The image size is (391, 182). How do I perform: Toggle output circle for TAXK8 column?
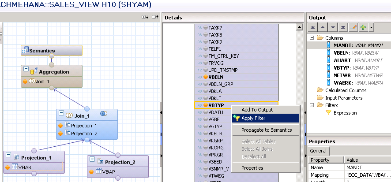point(206,35)
